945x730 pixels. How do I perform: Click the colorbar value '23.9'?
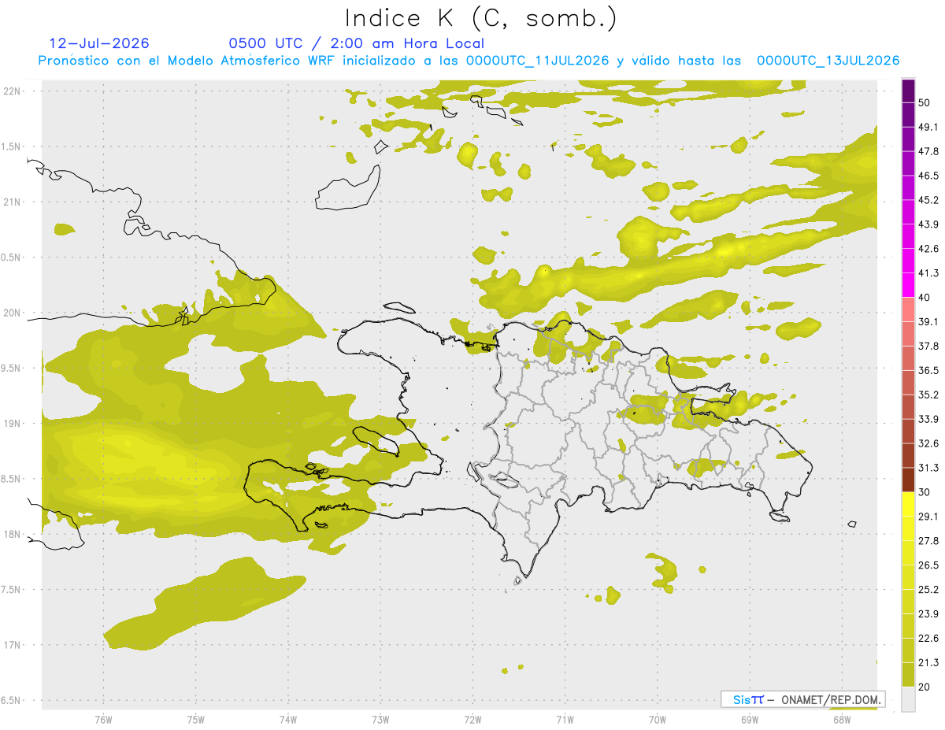[928, 614]
